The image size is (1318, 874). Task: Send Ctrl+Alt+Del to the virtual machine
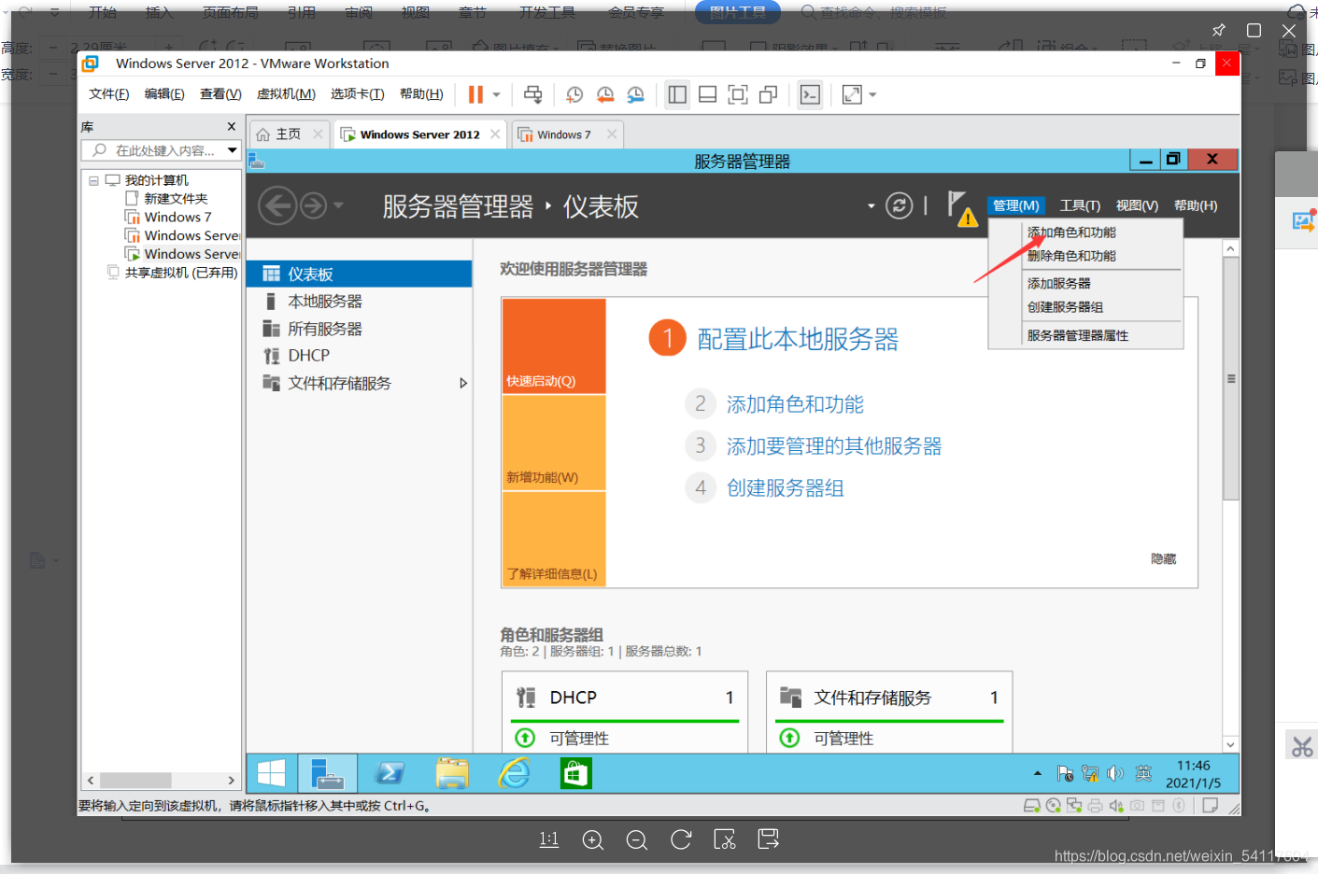tap(532, 94)
